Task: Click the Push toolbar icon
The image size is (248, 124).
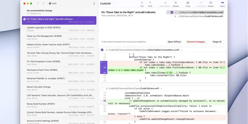Action: pos(150,3)
